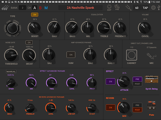Click the EXP pedal icon
The height and width of the screenshot is (120, 161).
tap(109, 8)
